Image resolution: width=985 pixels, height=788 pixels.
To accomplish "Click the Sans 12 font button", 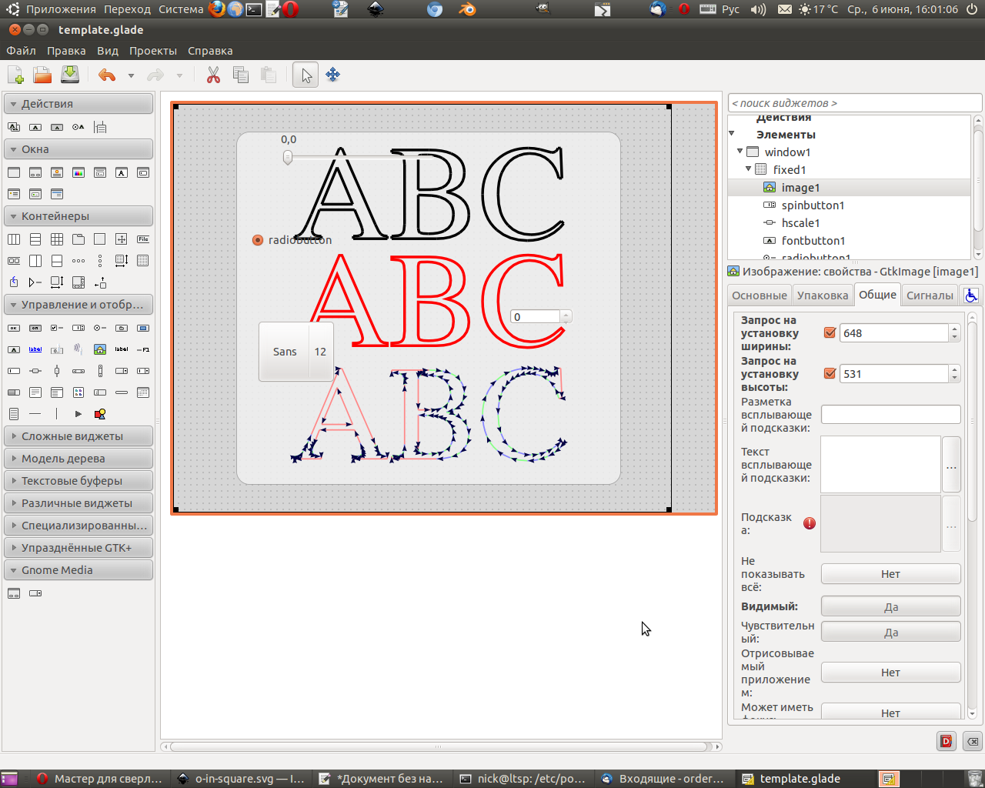I will 296,352.
